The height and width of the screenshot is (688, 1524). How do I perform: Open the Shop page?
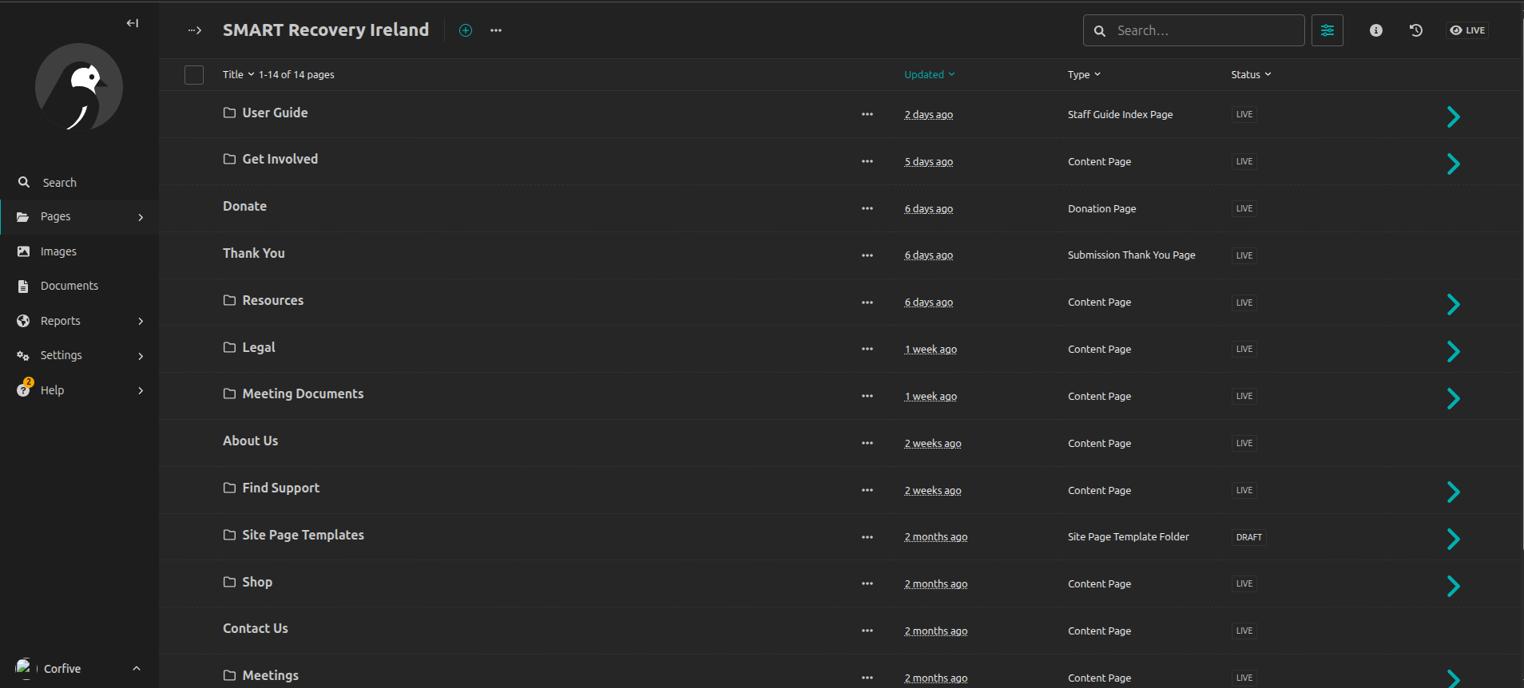[257, 582]
